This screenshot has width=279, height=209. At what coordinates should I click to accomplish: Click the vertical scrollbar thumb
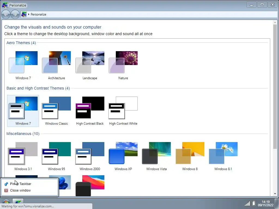(x=275, y=87)
